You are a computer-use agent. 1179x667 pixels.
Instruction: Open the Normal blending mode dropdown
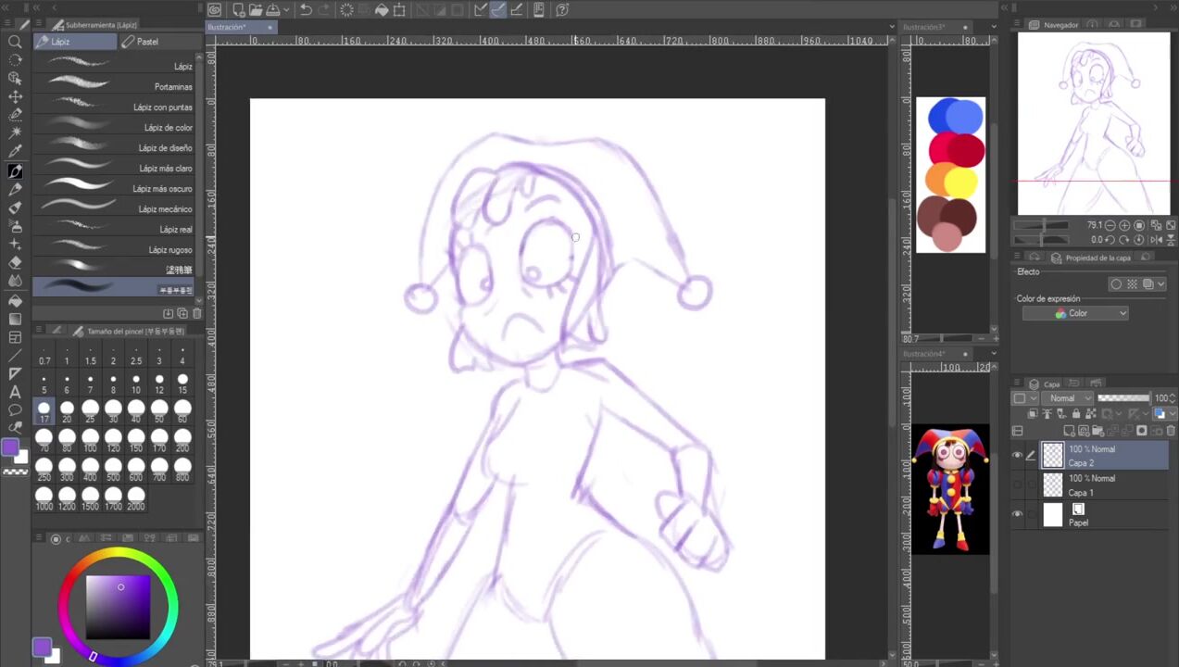[1068, 398]
